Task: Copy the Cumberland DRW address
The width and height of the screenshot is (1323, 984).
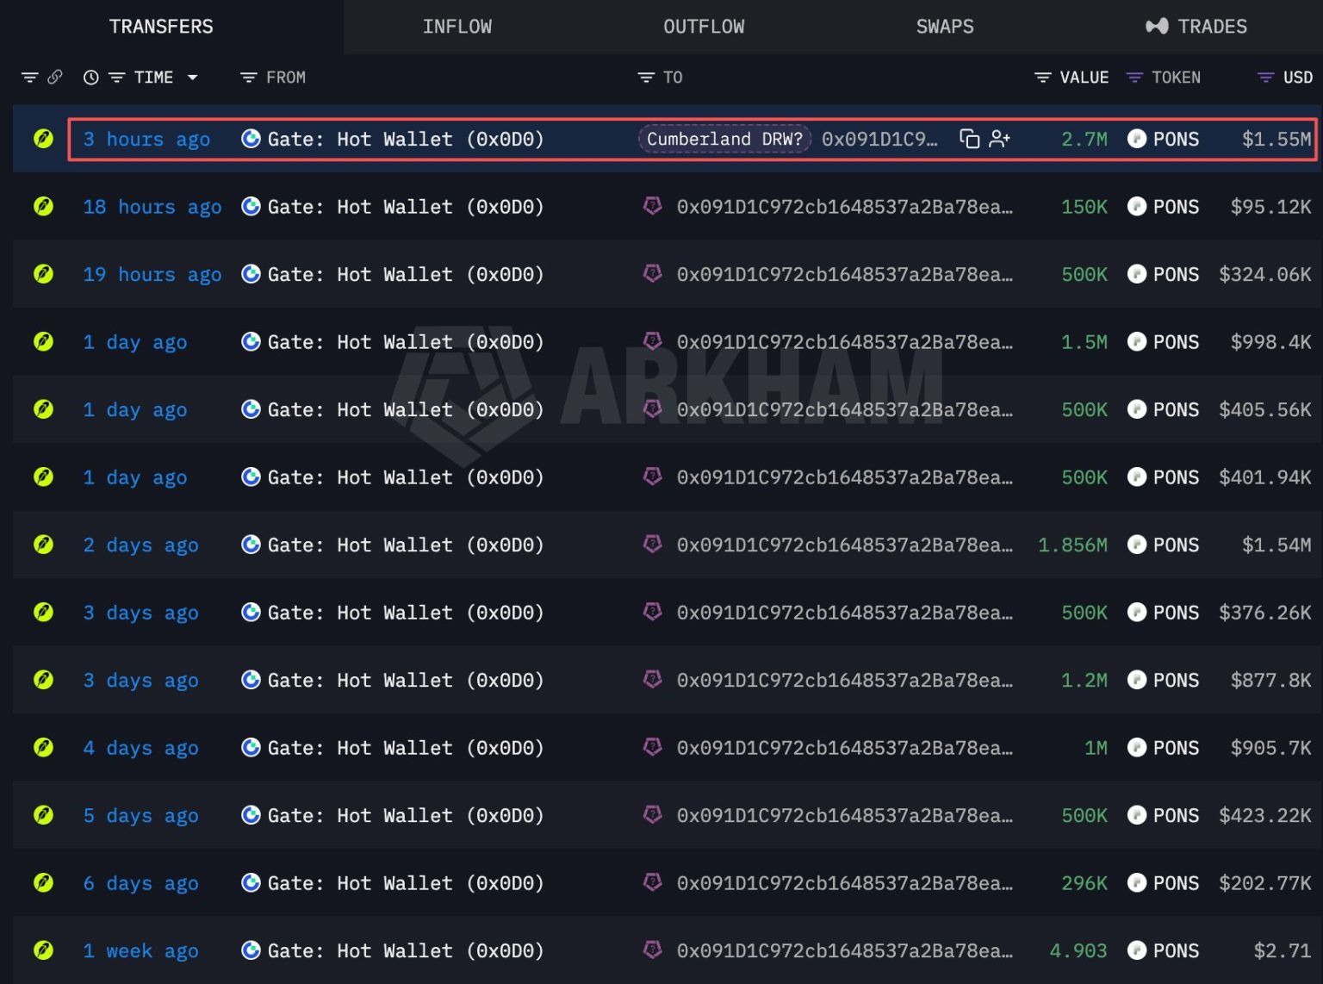Action: (x=970, y=139)
